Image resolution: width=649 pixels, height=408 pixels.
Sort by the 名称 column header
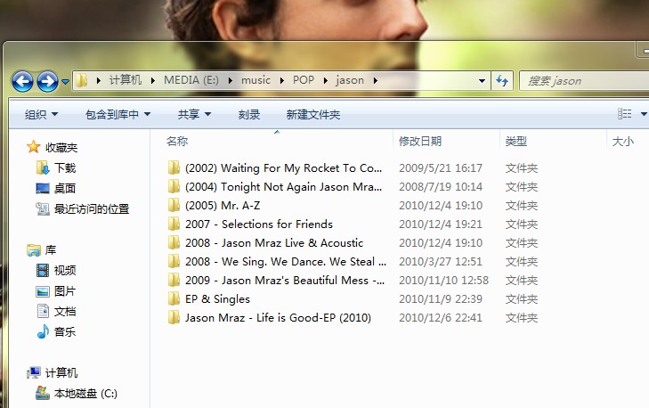tap(177, 142)
